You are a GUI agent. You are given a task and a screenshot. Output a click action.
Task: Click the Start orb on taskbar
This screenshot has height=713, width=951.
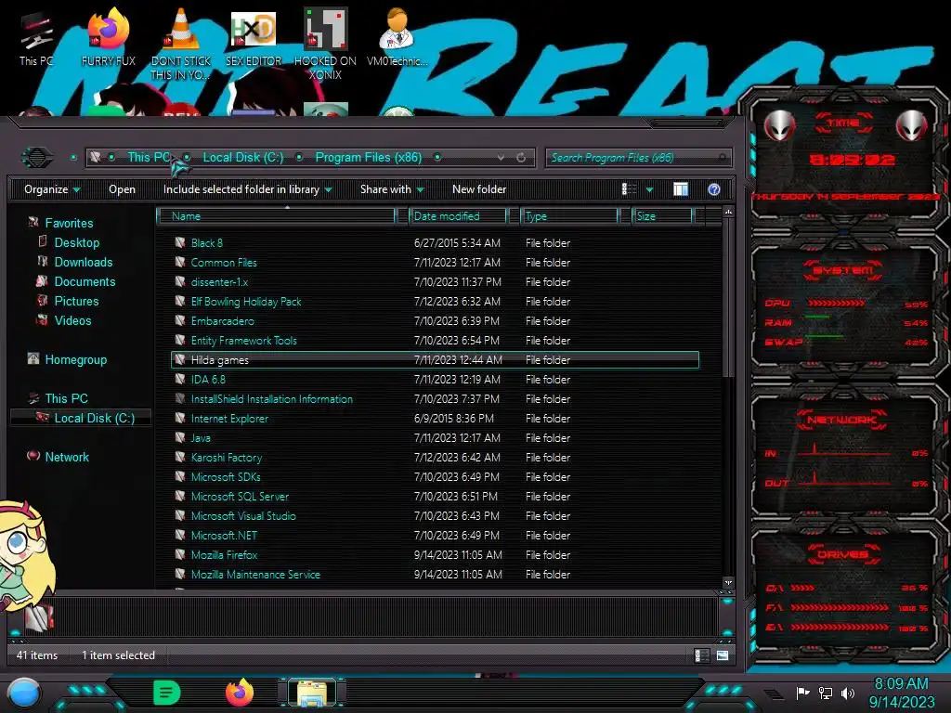[24, 693]
